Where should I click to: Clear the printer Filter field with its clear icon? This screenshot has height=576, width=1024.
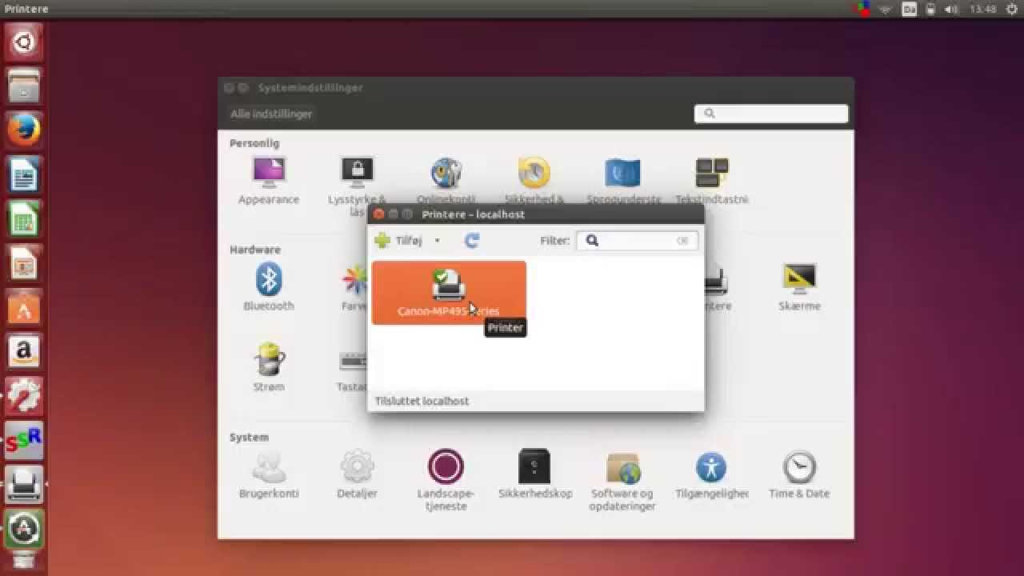pos(682,240)
